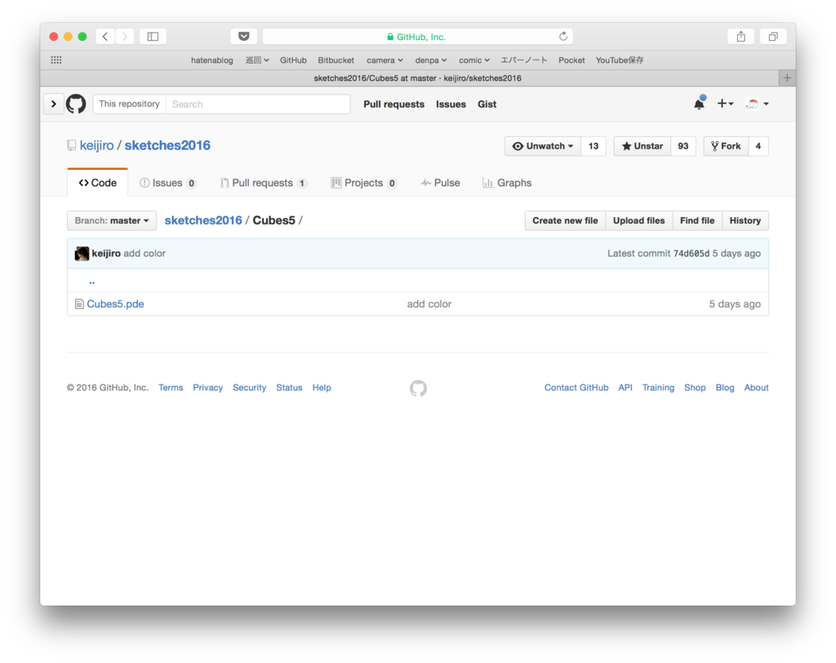The height and width of the screenshot is (663, 836).
Task: Expand the side panel chevron beside the GitHub logo
Action: click(x=53, y=104)
